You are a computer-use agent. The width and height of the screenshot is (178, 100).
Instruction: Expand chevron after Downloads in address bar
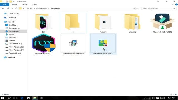point(49,9)
